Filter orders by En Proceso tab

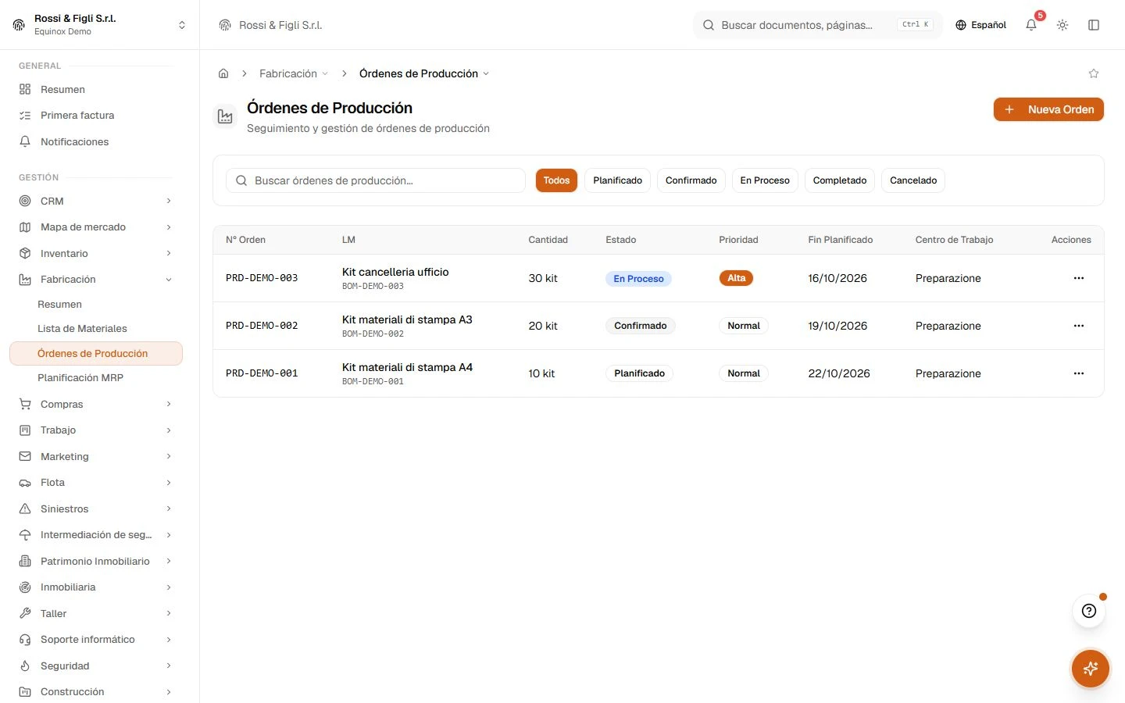[x=765, y=180]
